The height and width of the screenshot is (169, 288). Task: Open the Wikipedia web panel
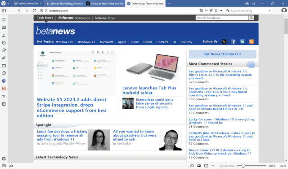coord(4,96)
